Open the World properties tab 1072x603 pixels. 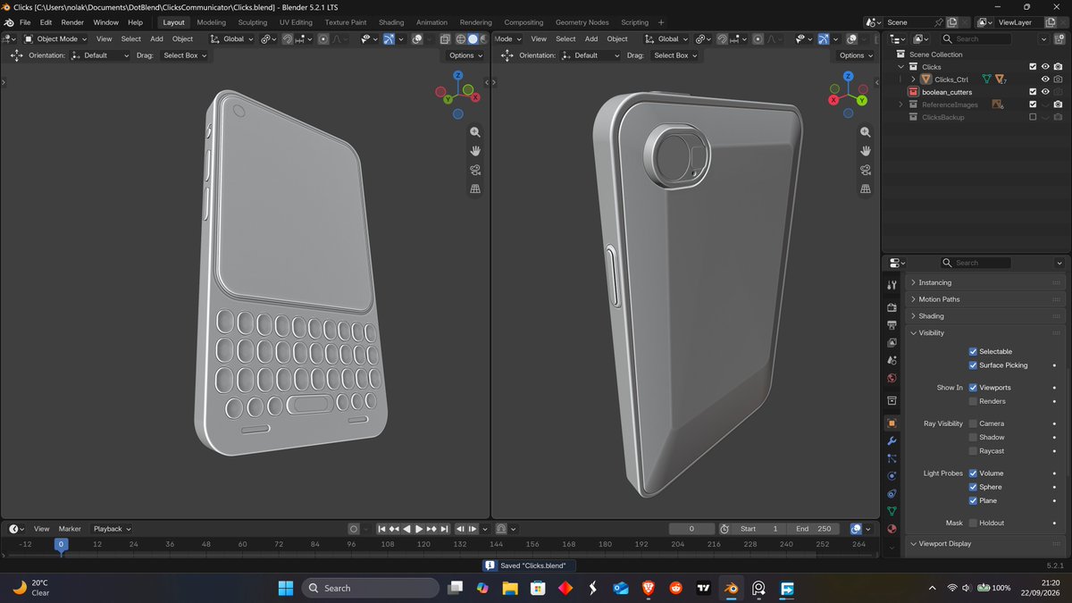(891, 379)
